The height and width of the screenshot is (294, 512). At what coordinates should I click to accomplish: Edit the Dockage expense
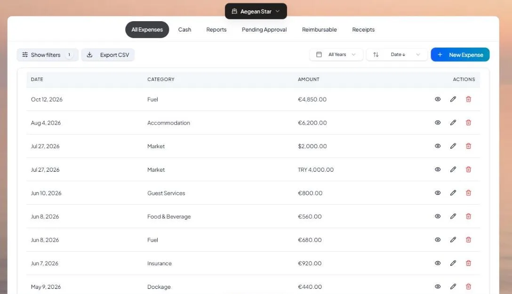(453, 286)
